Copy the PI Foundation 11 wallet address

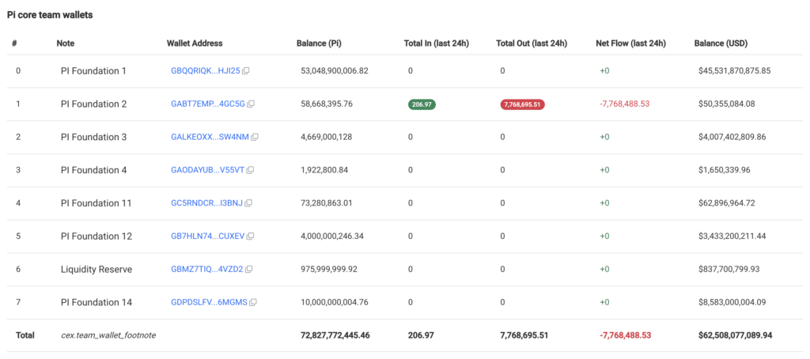click(248, 203)
